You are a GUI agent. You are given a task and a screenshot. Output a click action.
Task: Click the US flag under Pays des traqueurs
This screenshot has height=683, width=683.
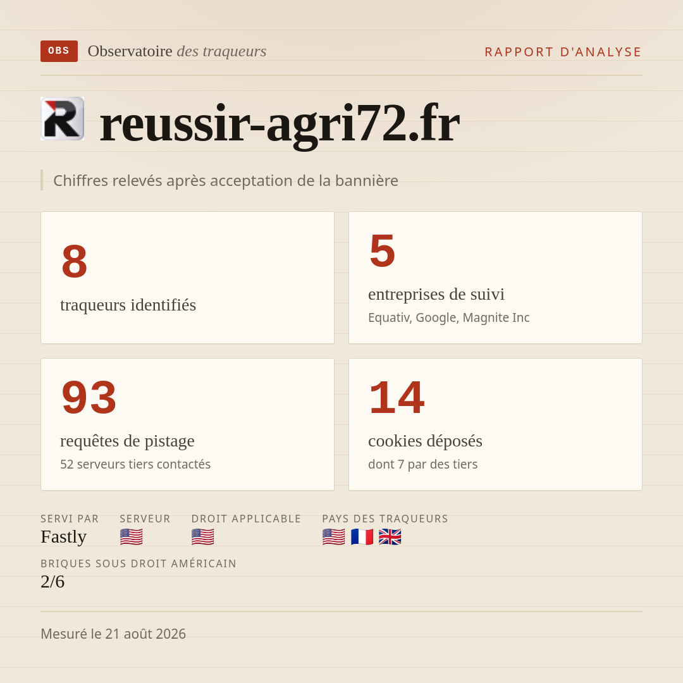point(334,537)
